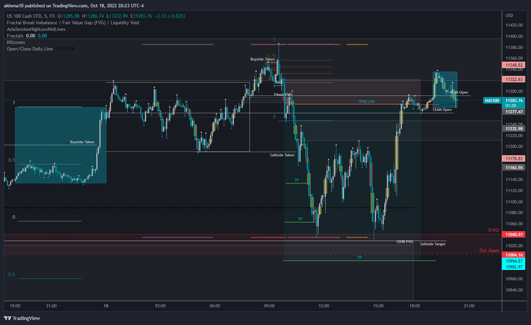The width and height of the screenshot is (531, 325).
Task: Select the Buyside Taken label beside 0.79 fib
Action: tap(262, 59)
